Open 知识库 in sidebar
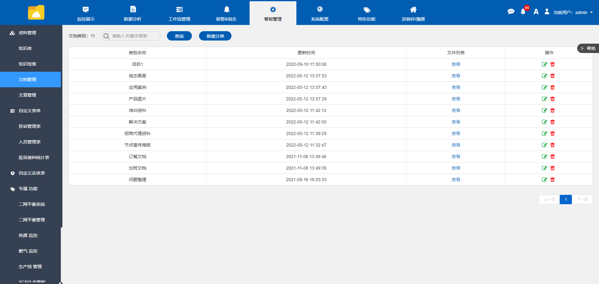This screenshot has height=284, width=599. [x=31, y=48]
